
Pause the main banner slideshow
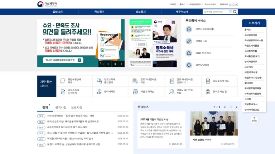click(x=115, y=64)
